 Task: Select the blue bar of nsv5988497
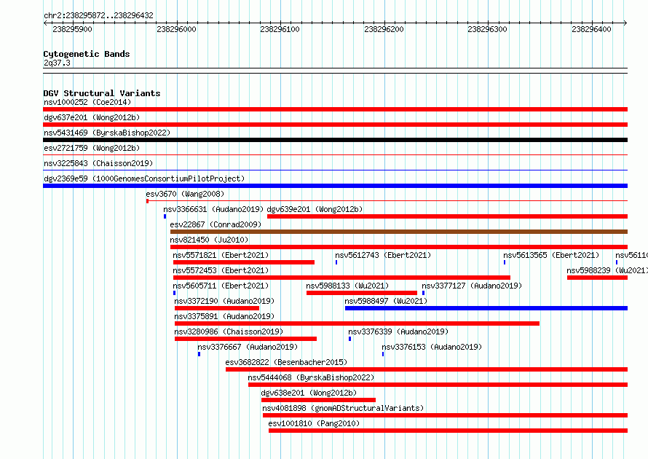pos(486,308)
